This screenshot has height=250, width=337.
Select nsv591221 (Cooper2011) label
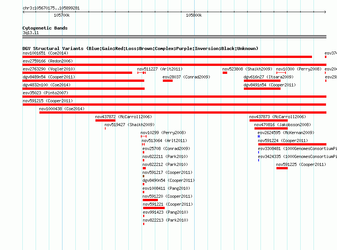pyautogui.click(x=168, y=204)
